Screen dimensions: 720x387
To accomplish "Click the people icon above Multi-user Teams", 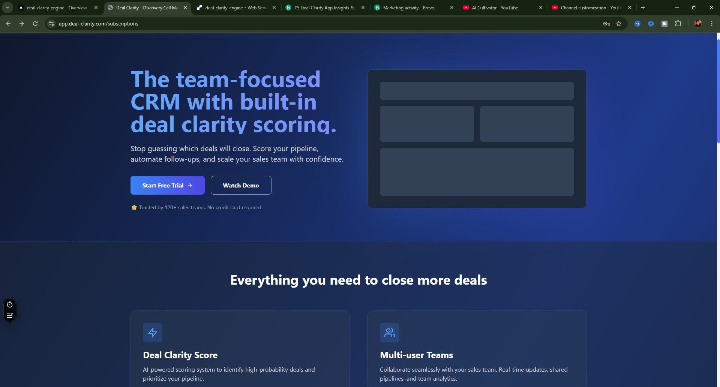I will (x=389, y=332).
